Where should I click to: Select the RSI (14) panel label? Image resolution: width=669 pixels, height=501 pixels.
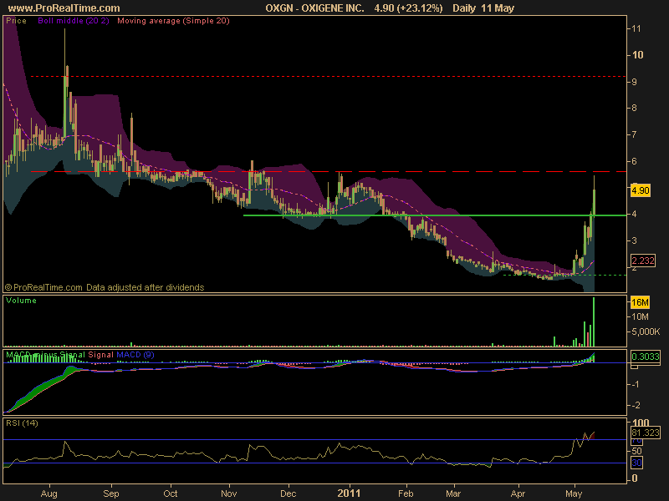coord(22,423)
